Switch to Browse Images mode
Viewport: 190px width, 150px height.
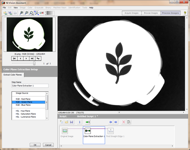(x=151, y=13)
